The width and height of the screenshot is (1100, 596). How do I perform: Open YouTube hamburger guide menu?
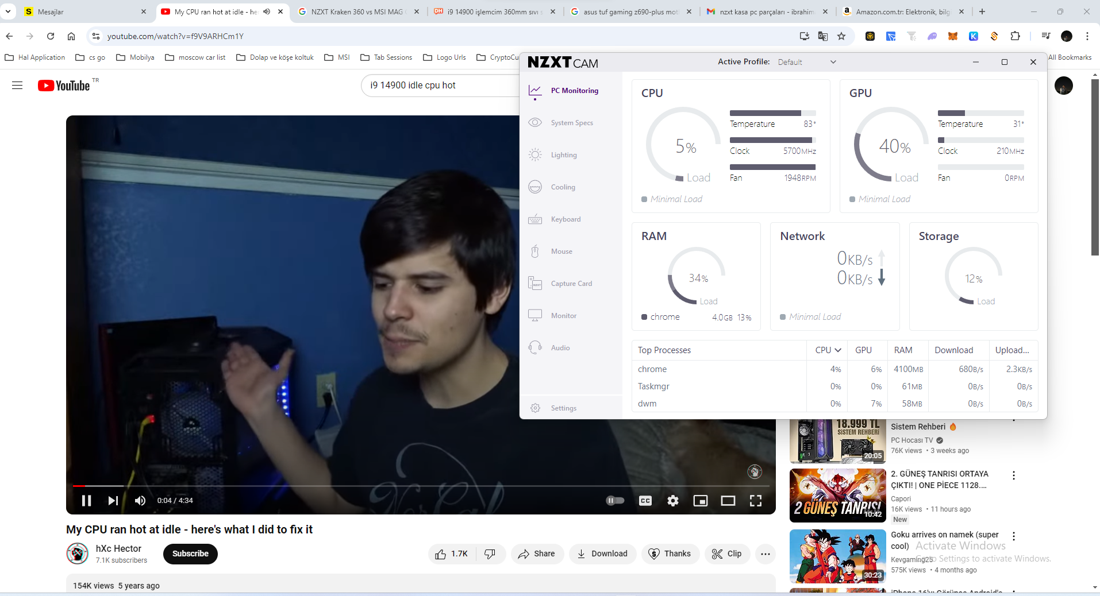17,86
